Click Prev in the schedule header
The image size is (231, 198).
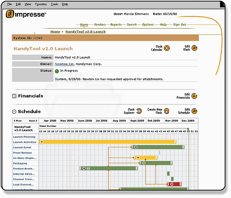pos(18,121)
